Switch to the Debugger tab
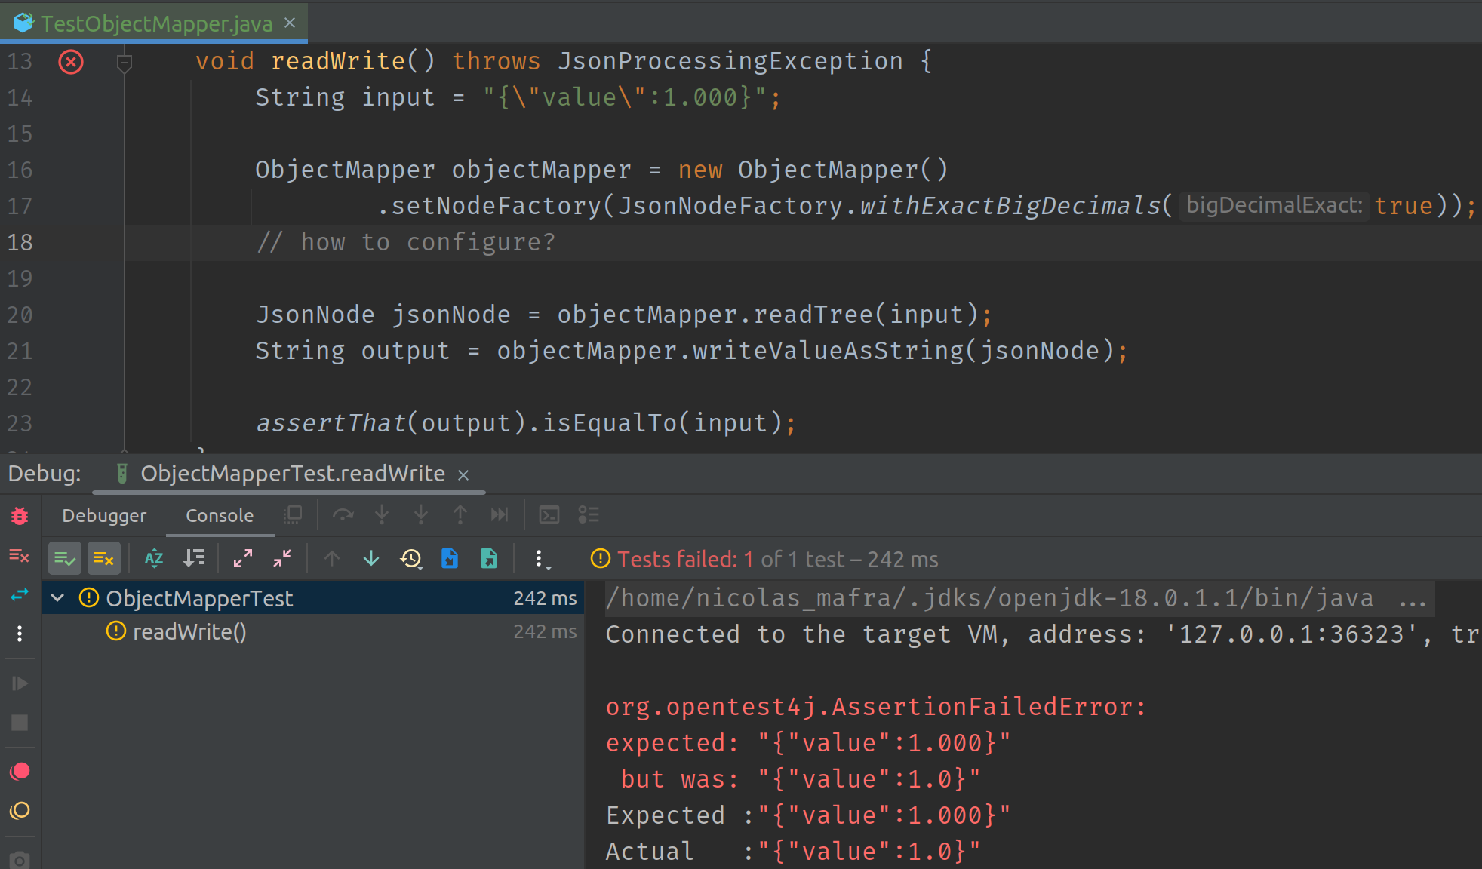The width and height of the screenshot is (1482, 869). click(104, 515)
